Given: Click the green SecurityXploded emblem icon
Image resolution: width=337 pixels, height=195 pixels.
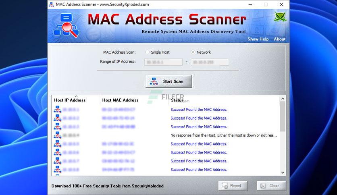Looking at the screenshot, I should pyautogui.click(x=280, y=17).
